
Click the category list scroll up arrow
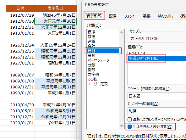(122, 32)
